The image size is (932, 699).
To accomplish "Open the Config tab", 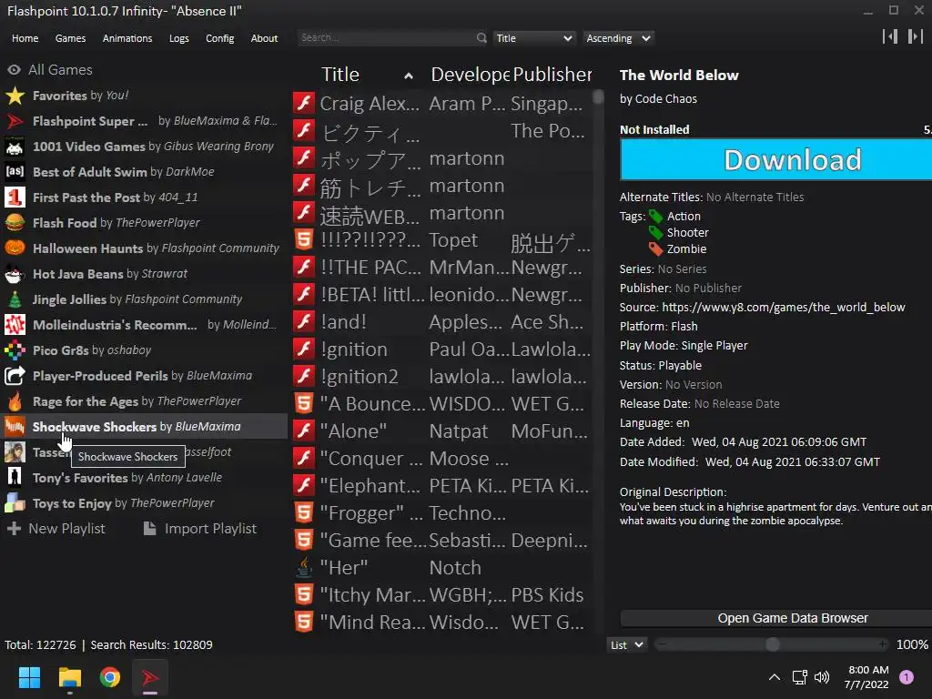I will [x=220, y=38].
